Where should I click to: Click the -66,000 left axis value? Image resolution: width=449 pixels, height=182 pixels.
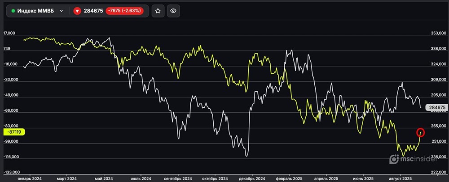pos(10,110)
